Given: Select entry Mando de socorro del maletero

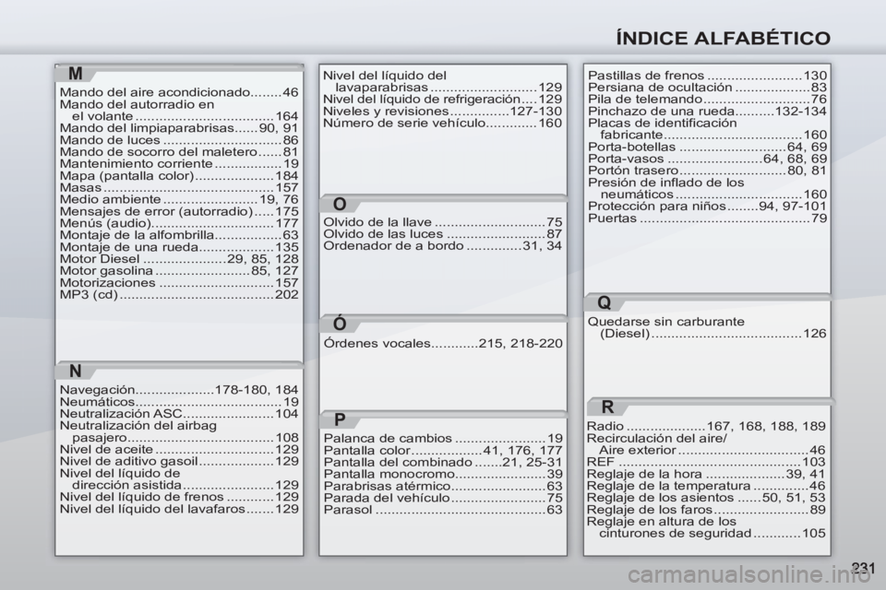Looking at the screenshot, I should coord(179,152).
